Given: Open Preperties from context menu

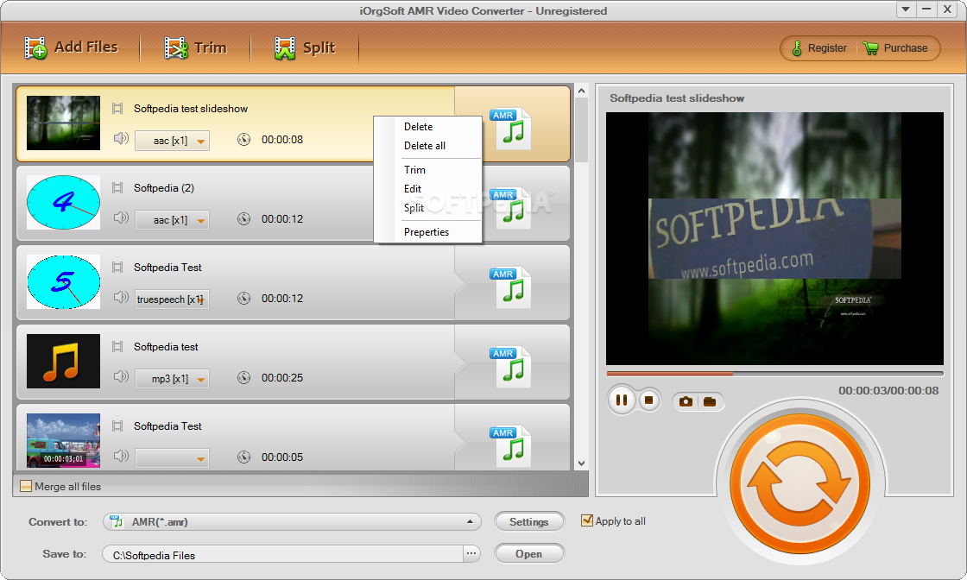Looking at the screenshot, I should (427, 232).
